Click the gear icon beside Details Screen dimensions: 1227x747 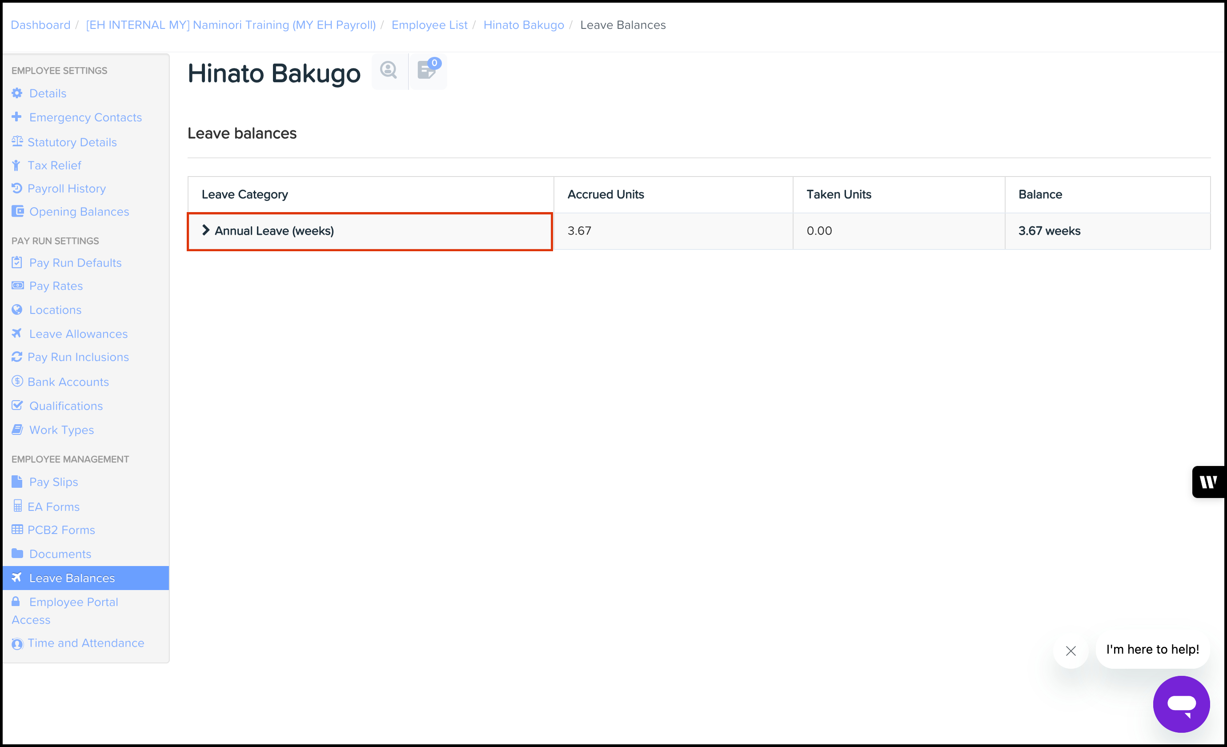(x=17, y=93)
